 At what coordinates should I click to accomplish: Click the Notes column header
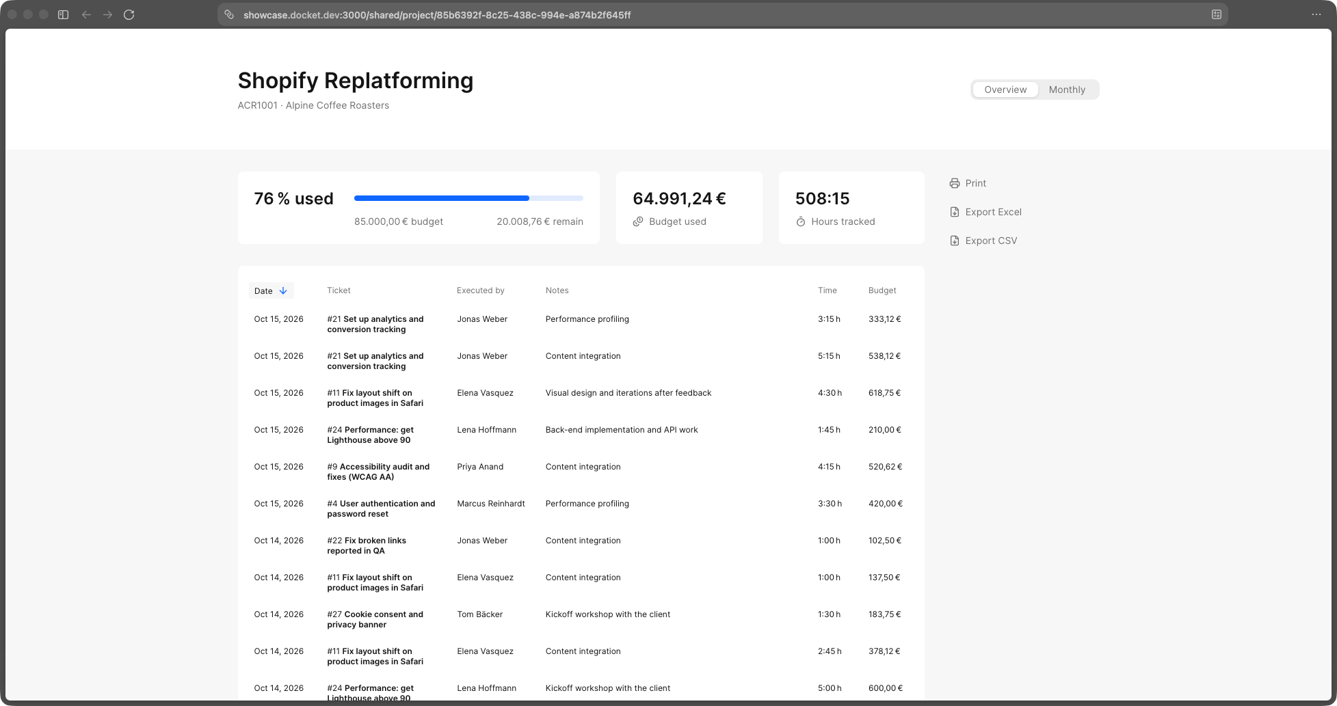click(557, 290)
